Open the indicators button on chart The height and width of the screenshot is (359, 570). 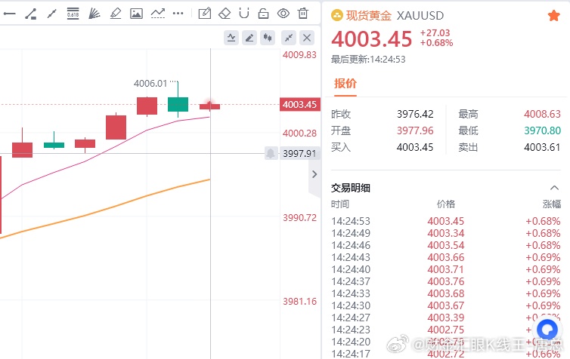(x=231, y=38)
